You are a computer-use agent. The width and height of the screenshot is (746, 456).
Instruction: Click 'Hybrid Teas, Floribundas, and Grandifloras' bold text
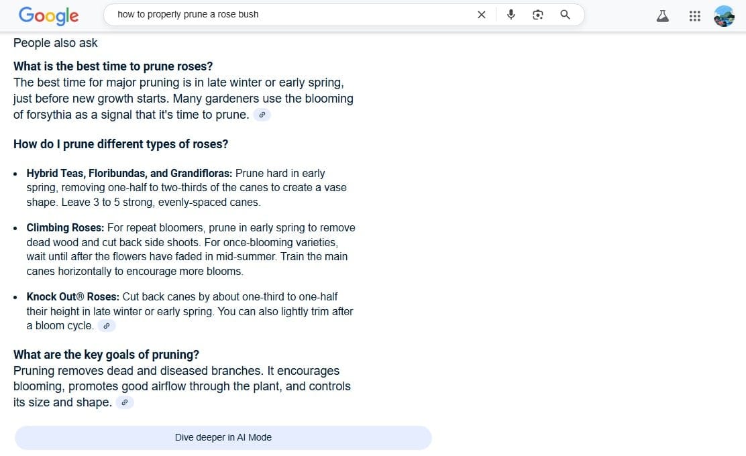coord(129,173)
